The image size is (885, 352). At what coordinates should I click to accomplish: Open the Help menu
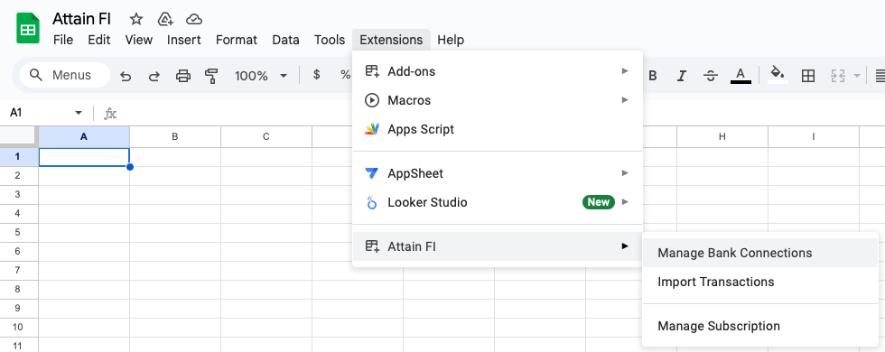click(x=451, y=40)
